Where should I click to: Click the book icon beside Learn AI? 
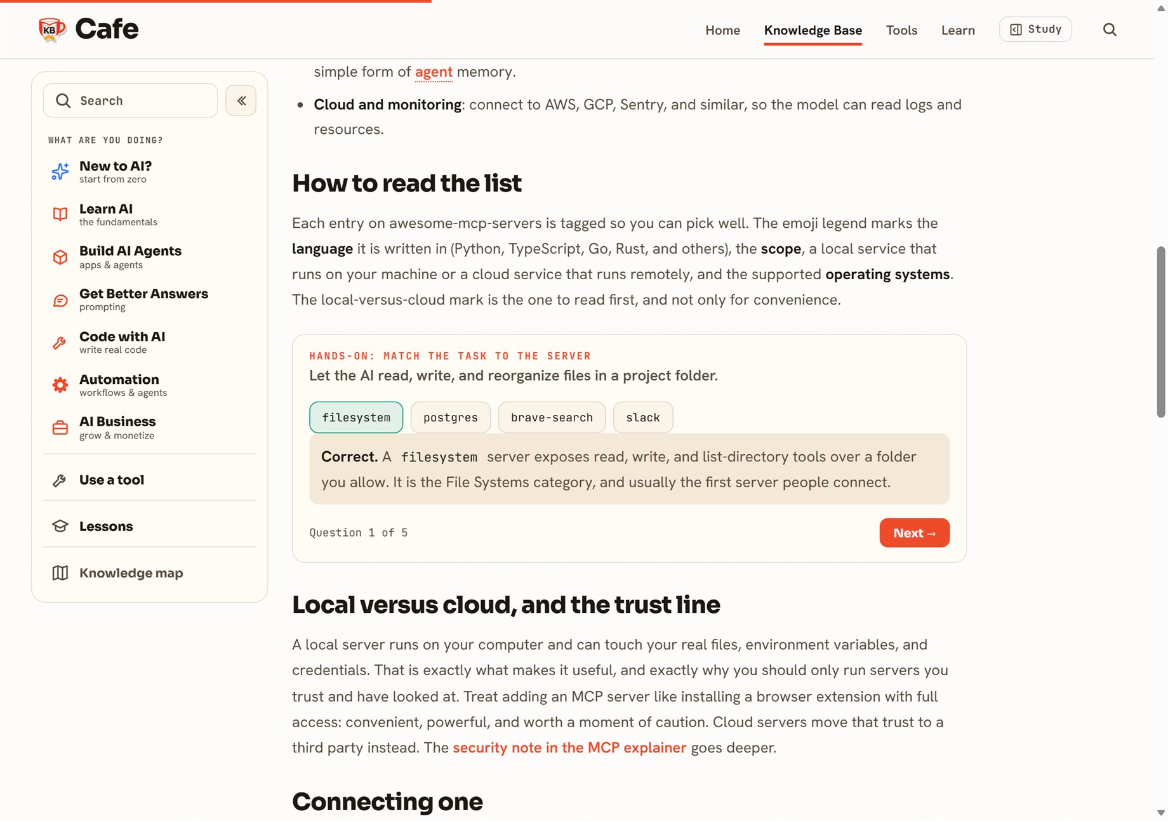point(60,214)
